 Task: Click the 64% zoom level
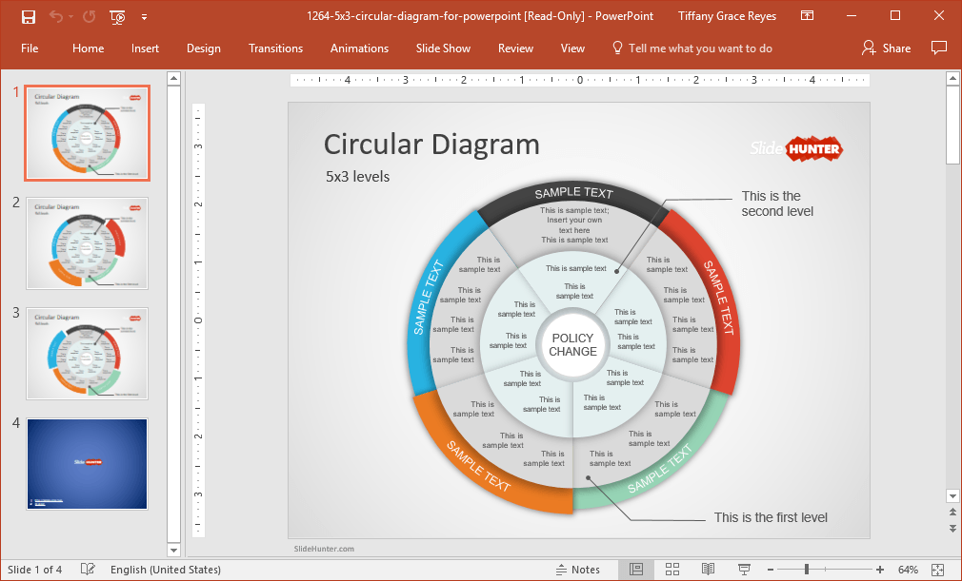click(x=908, y=570)
